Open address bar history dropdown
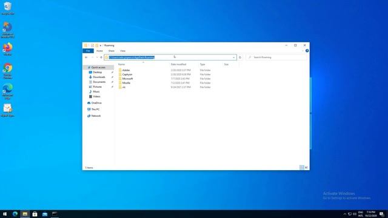This screenshot has width=388, height=218. tap(233, 58)
